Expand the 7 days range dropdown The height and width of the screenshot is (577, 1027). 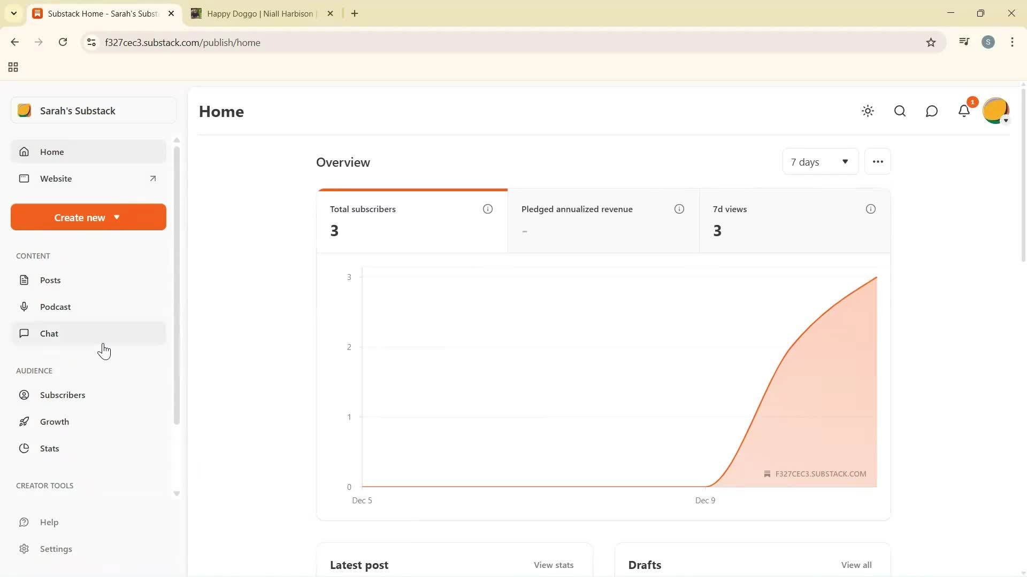[x=820, y=162]
